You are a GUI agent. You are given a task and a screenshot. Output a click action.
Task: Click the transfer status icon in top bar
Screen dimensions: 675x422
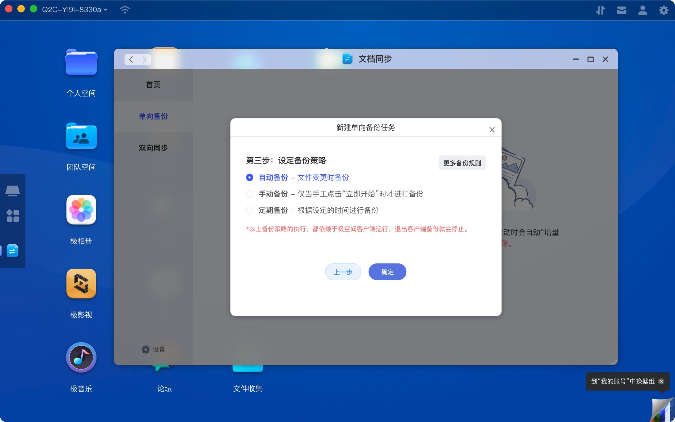point(601,10)
